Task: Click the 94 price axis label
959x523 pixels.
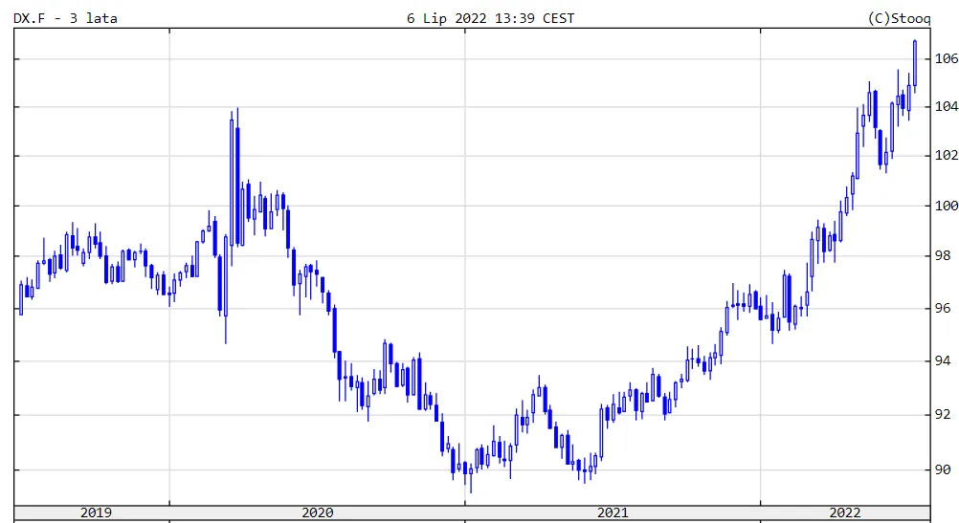Action: tap(943, 361)
